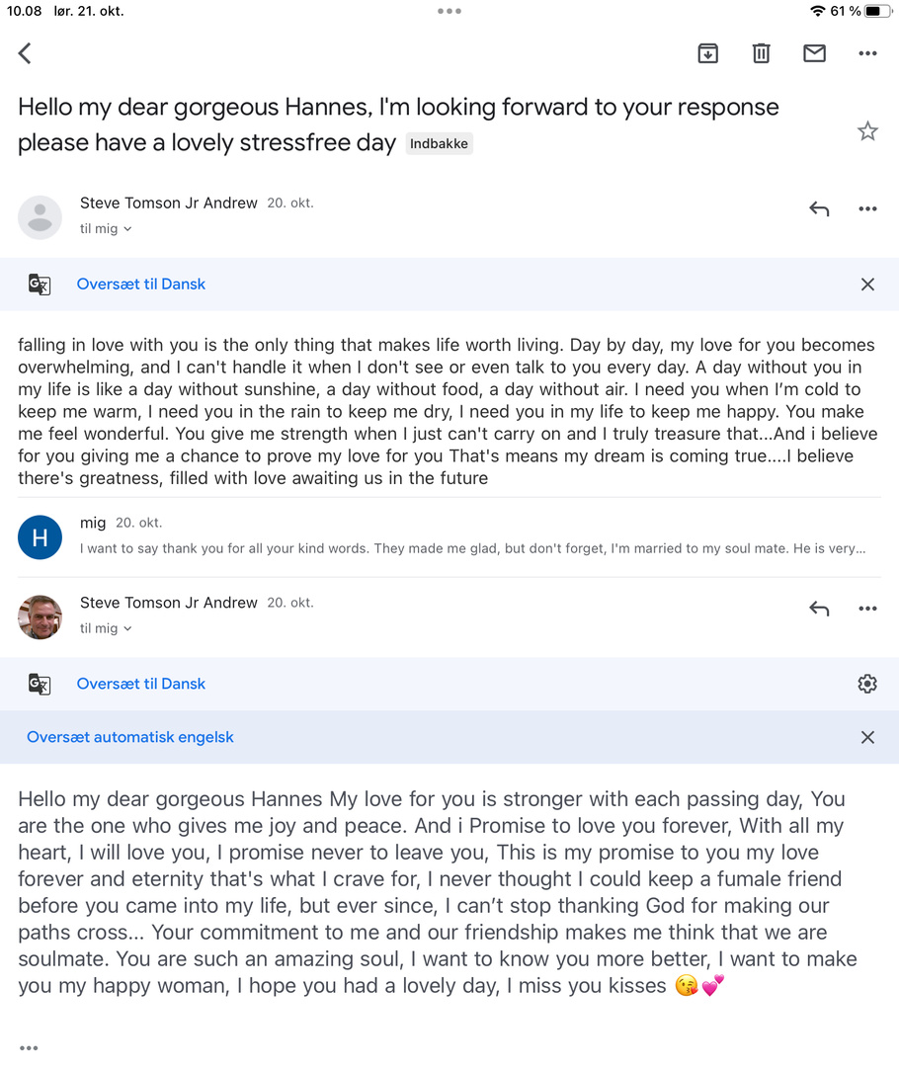
Task: Close the 'Oversæt automatisk engelsk' bar
Action: (x=867, y=737)
